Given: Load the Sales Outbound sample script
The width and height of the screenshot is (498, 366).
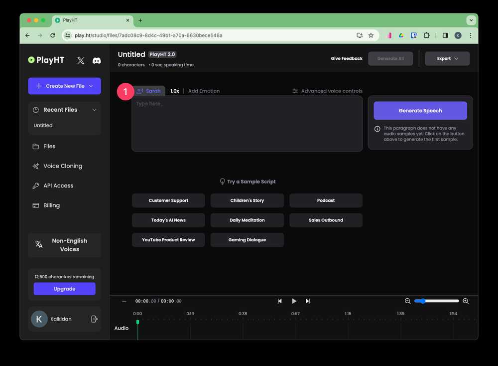Looking at the screenshot, I should click(326, 220).
